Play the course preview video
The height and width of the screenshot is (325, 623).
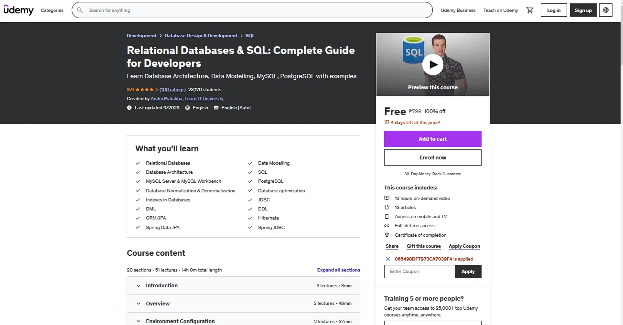point(433,64)
